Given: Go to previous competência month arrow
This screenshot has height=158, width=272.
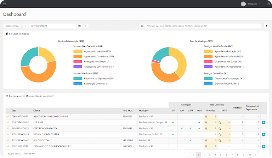Looking at the screenshot, I should click(25, 26).
